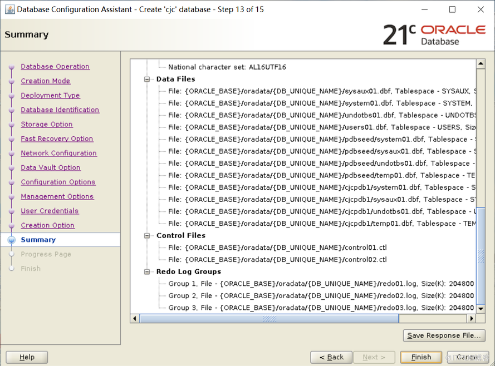Go to the Fast Recovery Option step
The image size is (495, 366).
coord(57,139)
